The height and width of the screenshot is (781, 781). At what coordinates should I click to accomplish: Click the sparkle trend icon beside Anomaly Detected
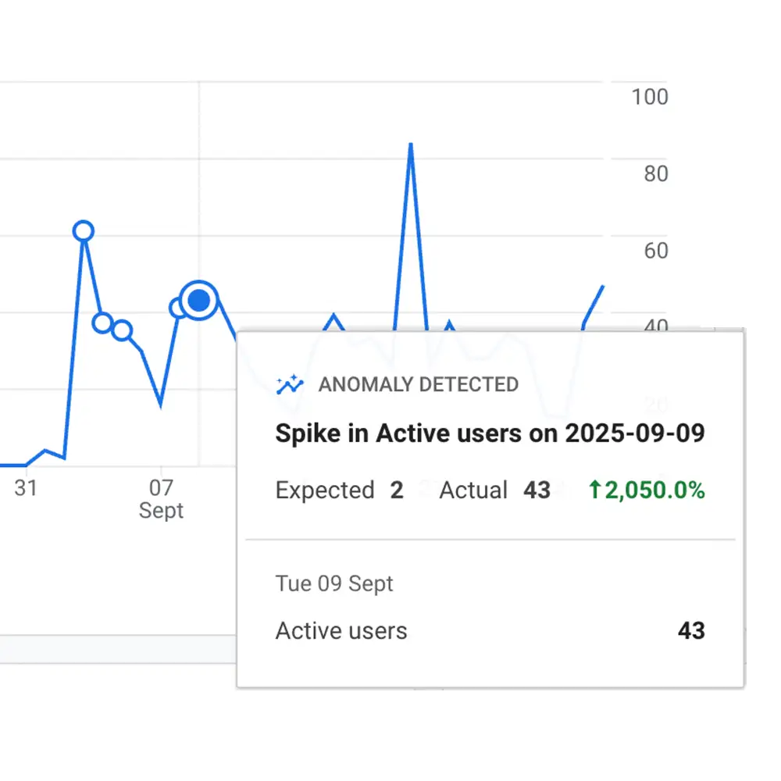pyautogui.click(x=290, y=384)
